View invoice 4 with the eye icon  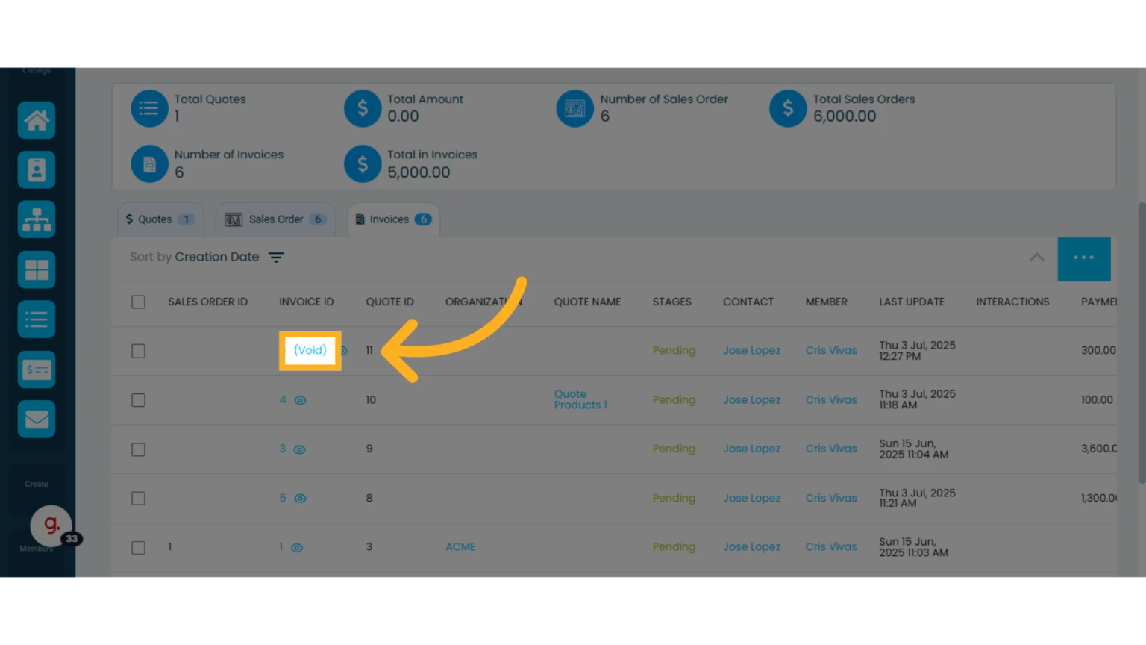(301, 400)
